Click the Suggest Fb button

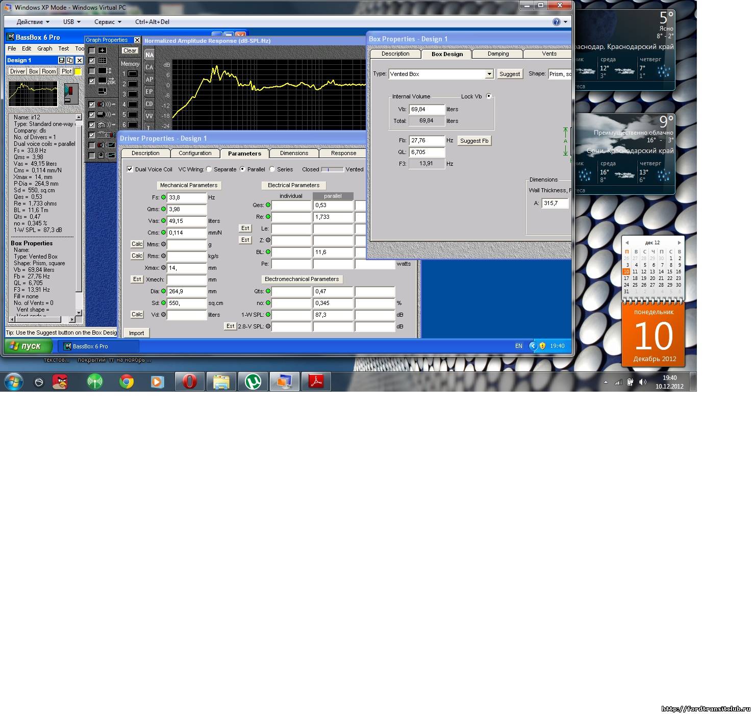pos(474,141)
